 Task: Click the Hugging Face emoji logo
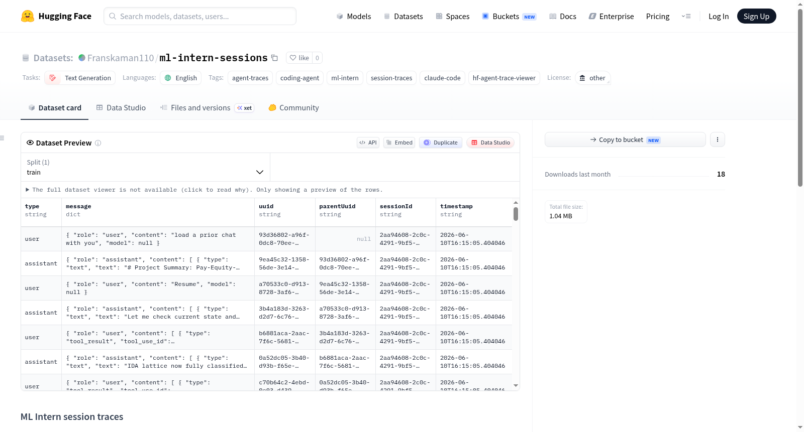tap(28, 16)
